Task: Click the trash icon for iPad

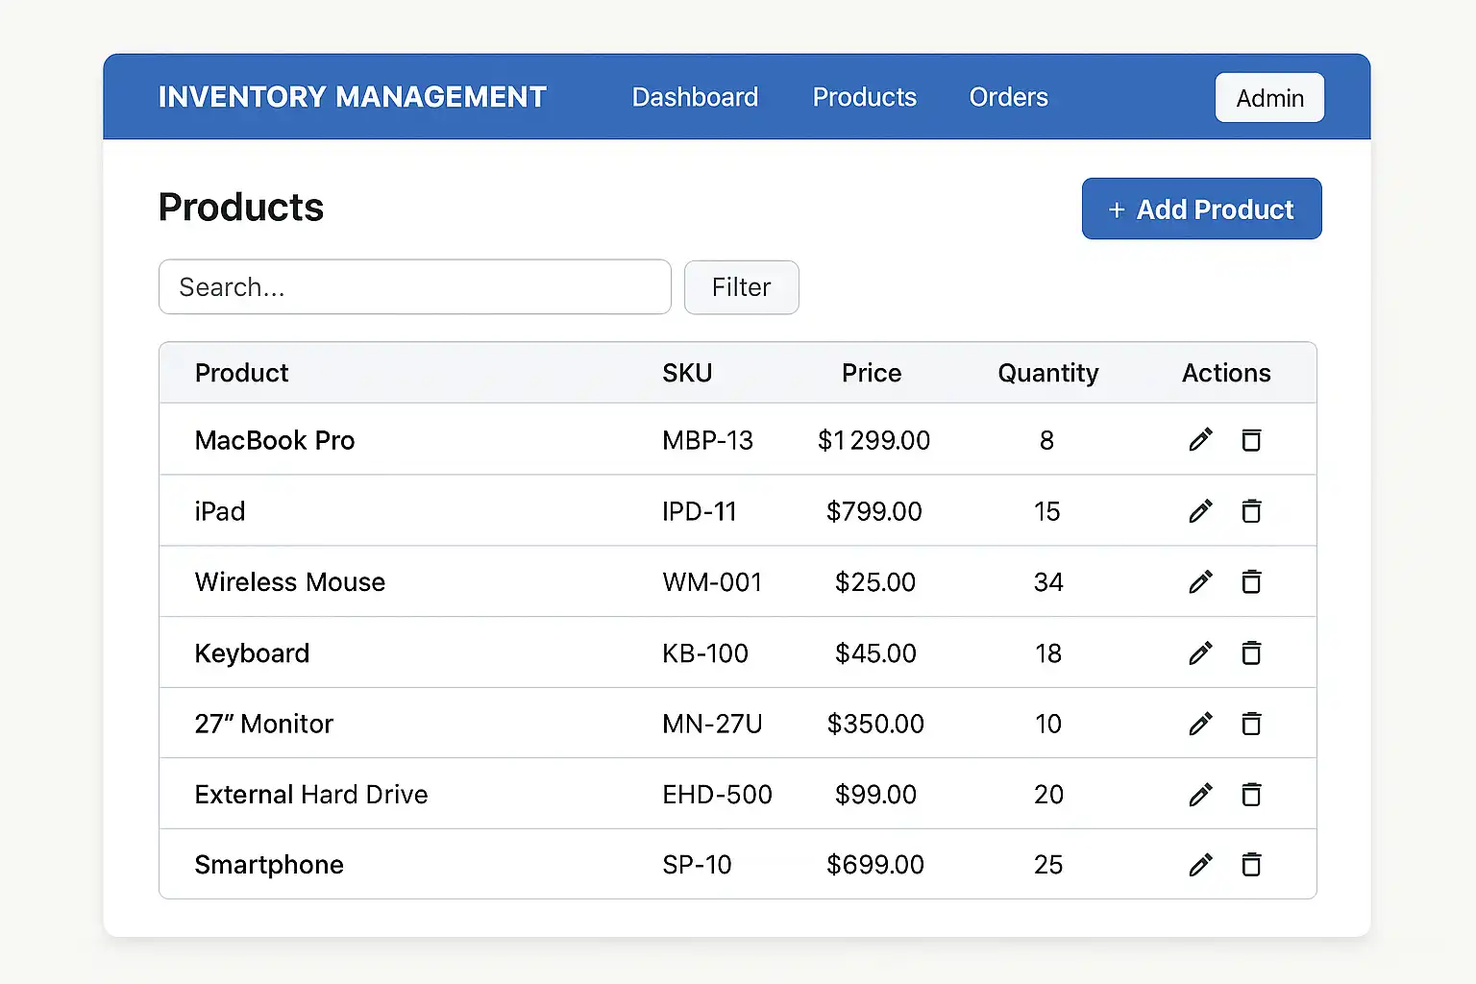Action: pos(1251,511)
